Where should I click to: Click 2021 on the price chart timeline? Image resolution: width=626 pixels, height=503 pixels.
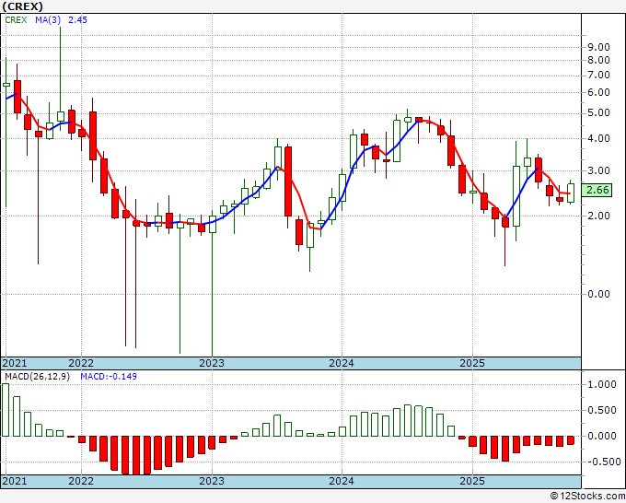pyautogui.click(x=15, y=363)
